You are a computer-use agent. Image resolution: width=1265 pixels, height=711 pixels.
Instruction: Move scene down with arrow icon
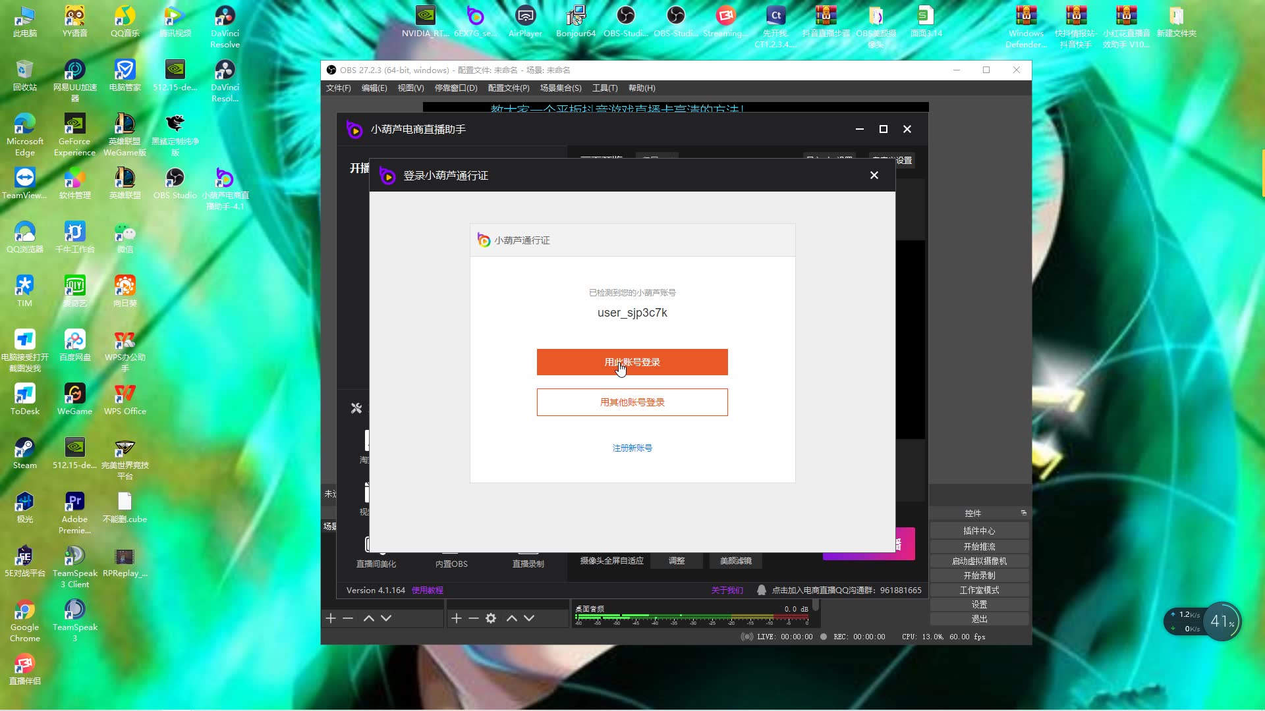386,618
